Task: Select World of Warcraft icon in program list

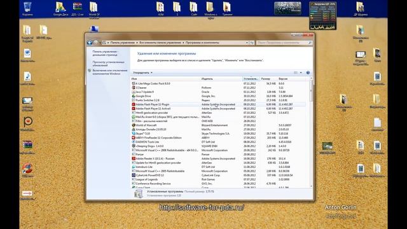Action: coord(134,125)
